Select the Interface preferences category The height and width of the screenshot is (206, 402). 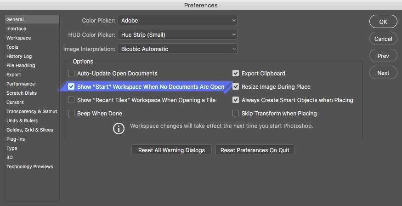click(16, 29)
